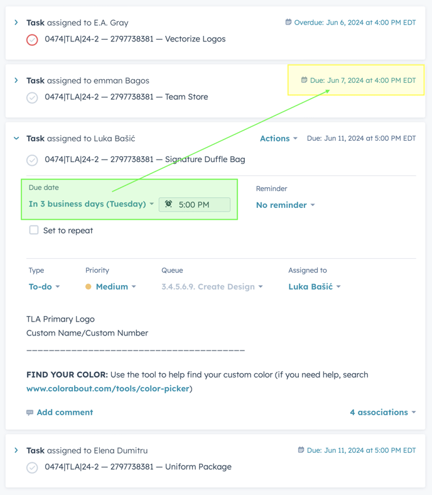
Task: Click the alarm clock icon beside 5:00 PM
Action: pyautogui.click(x=168, y=204)
